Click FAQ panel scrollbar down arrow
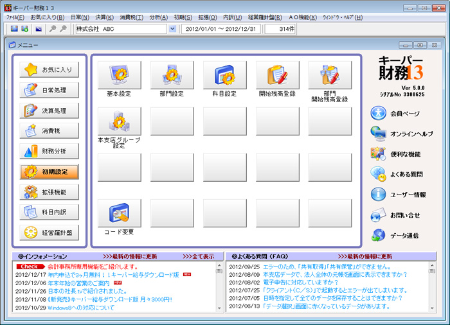Viewport: 450px width, 325px height. pyautogui.click(x=432, y=308)
